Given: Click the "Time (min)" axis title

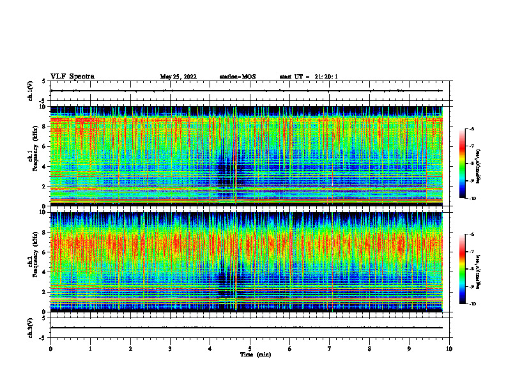Looking at the screenshot, I should tap(256, 355).
